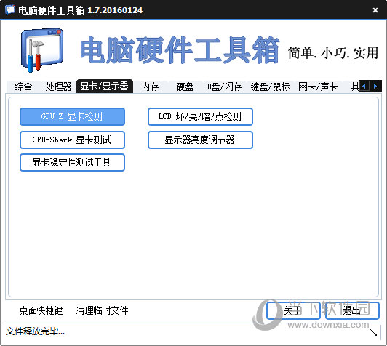
Task: Run GPU-Shark 显卡测试
Action: [72, 140]
